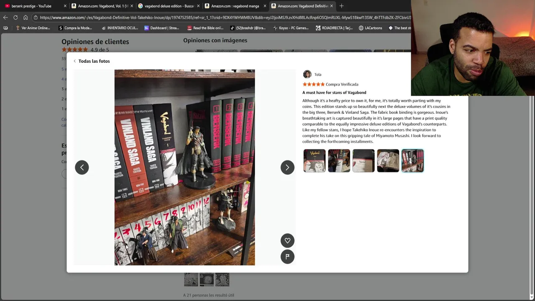Image resolution: width=535 pixels, height=301 pixels.
Task: Select the fourth review photo thumbnail
Action: coord(388,161)
